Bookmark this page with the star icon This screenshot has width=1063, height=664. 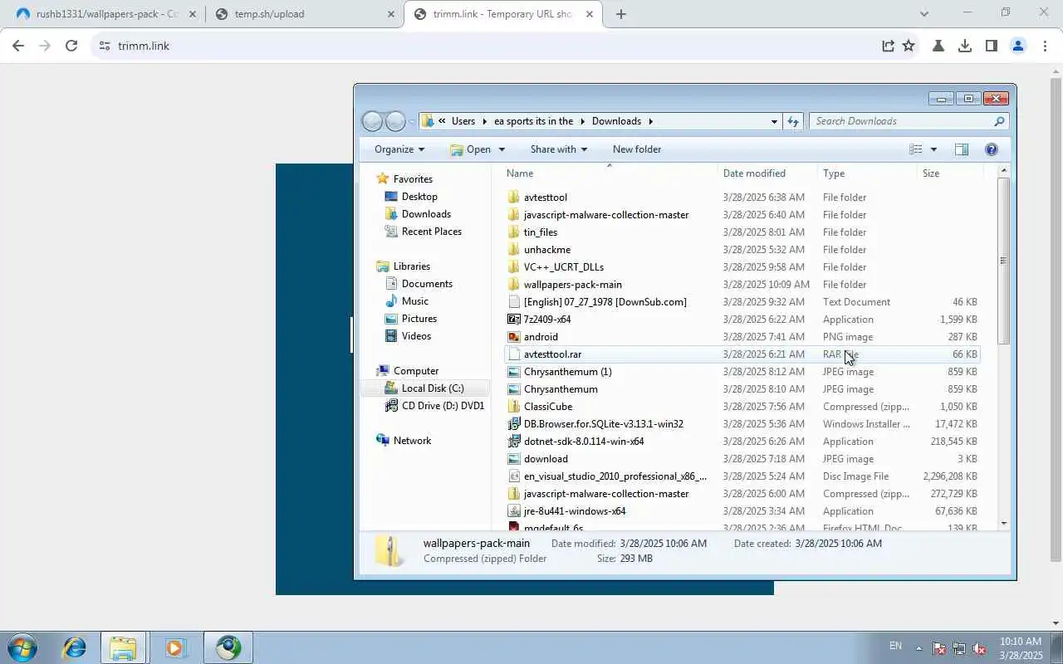pos(909,46)
